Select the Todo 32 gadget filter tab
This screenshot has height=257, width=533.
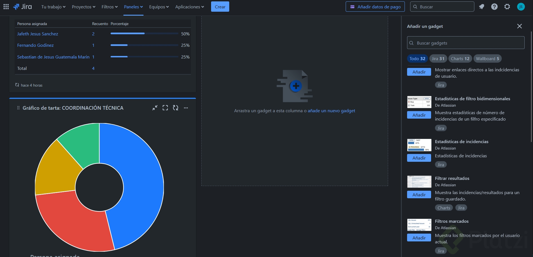[x=417, y=58]
